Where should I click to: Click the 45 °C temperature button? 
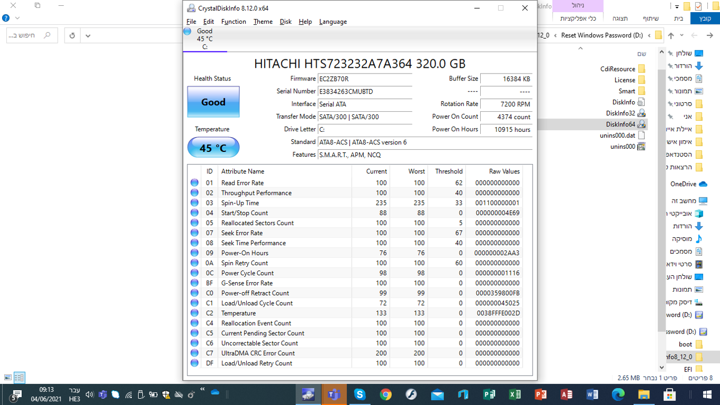point(213,148)
